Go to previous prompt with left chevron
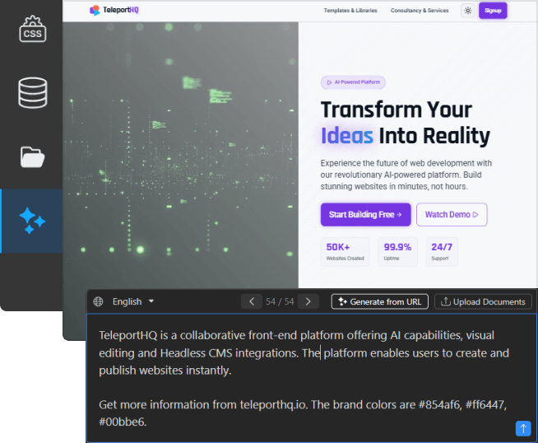Viewport: 538px width, 443px height. [251, 301]
